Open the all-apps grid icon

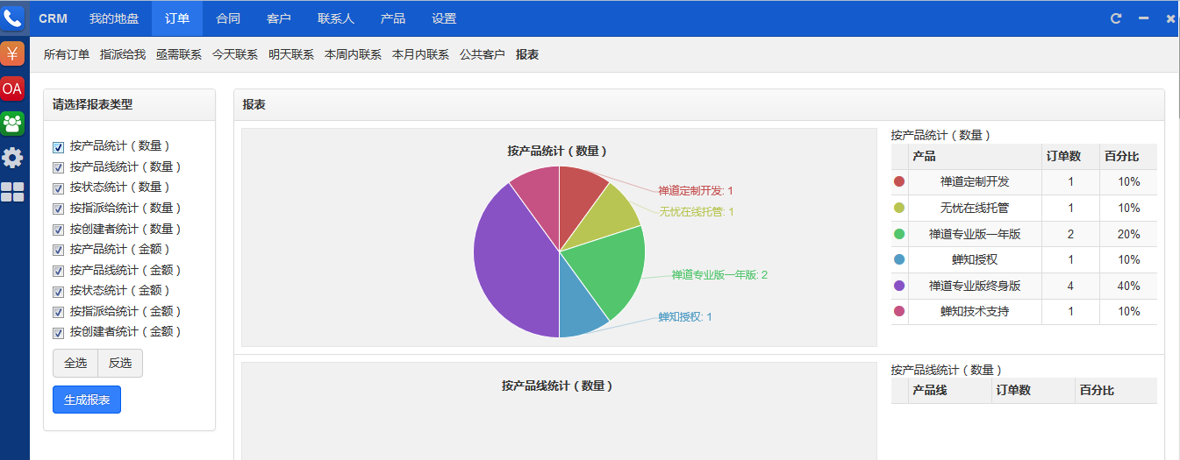tap(12, 193)
